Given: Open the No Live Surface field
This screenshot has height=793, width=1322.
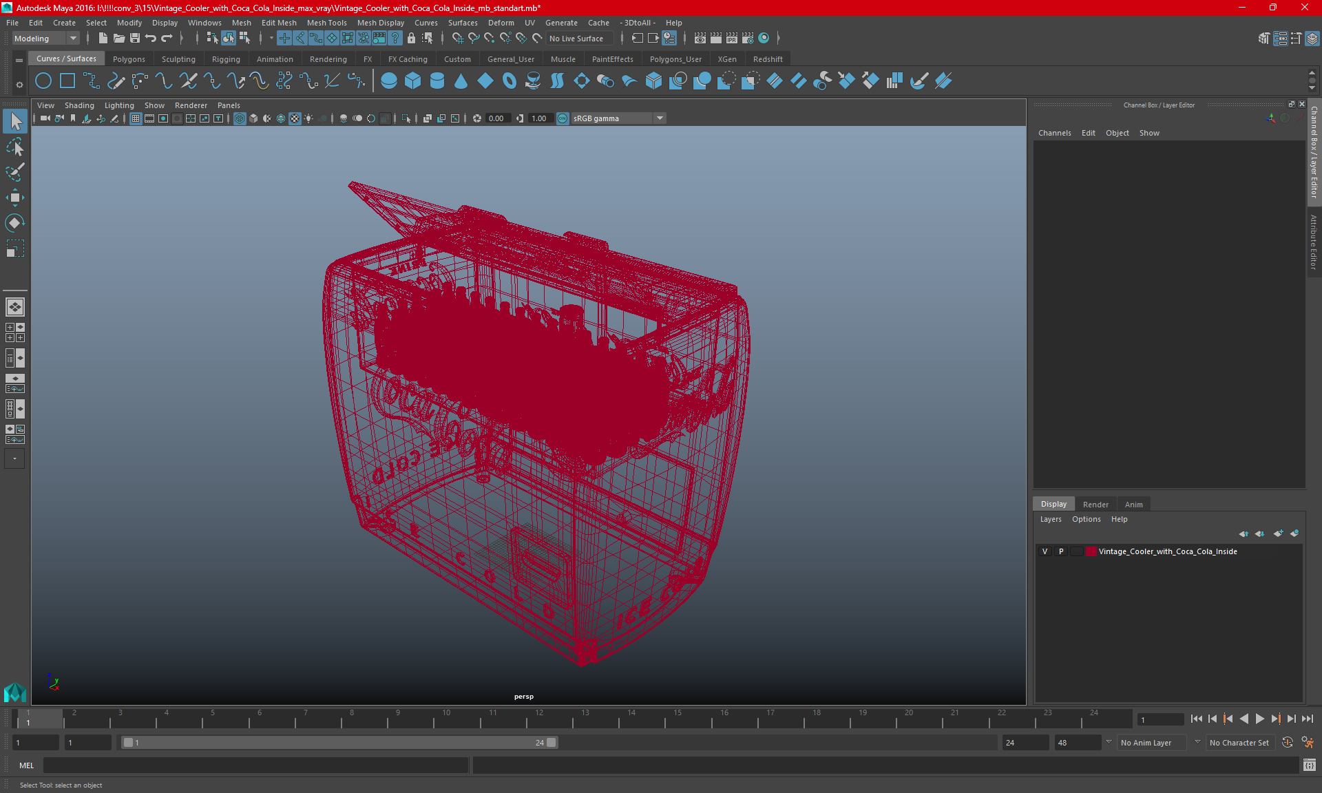Looking at the screenshot, I should click(580, 39).
